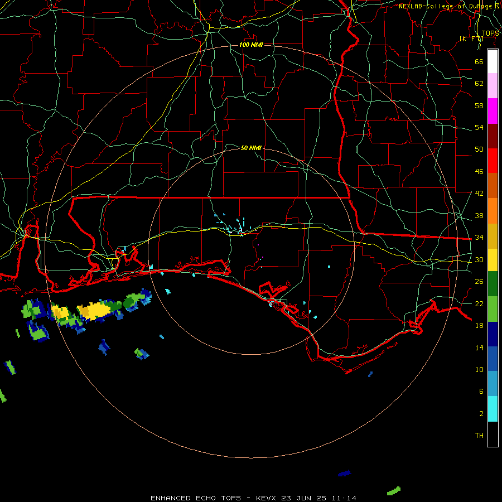Select the magenta color bar segment
The image size is (502, 502).
(x=493, y=111)
